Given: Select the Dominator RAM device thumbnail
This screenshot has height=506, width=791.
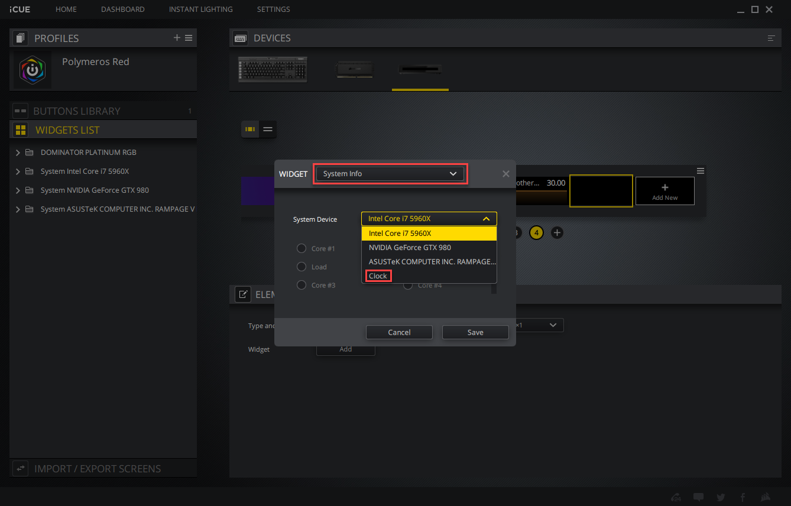Looking at the screenshot, I should tap(355, 69).
